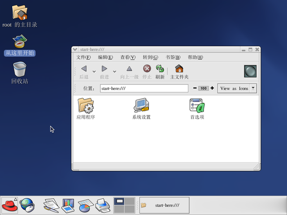The image size is (287, 215).
Task: Zoom out with the minus icon
Action: pyautogui.click(x=195, y=88)
